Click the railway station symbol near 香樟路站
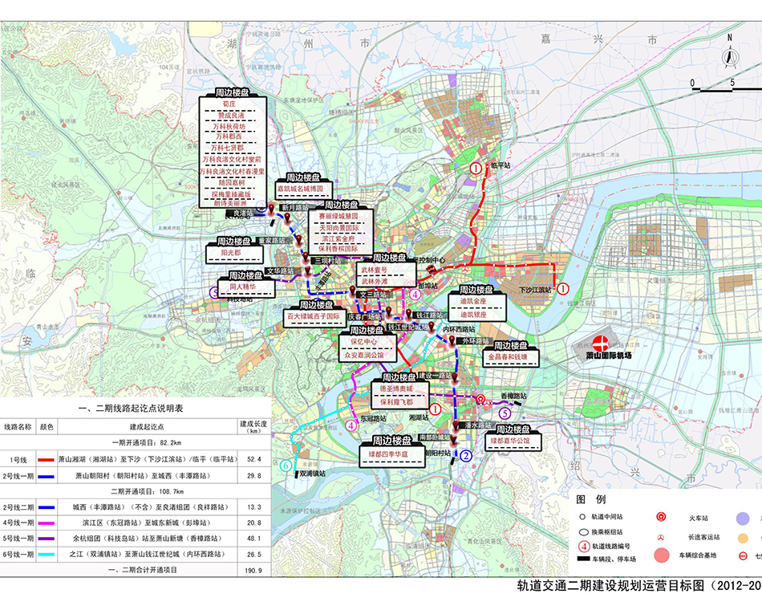 pos(480,399)
